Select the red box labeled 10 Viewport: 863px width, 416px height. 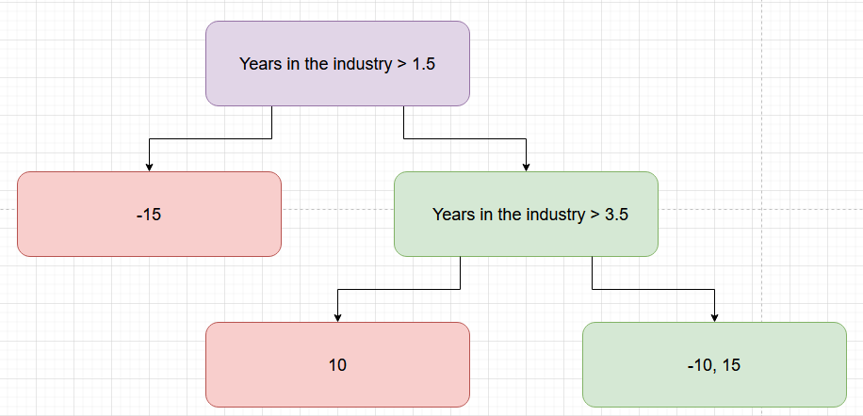[337, 364]
